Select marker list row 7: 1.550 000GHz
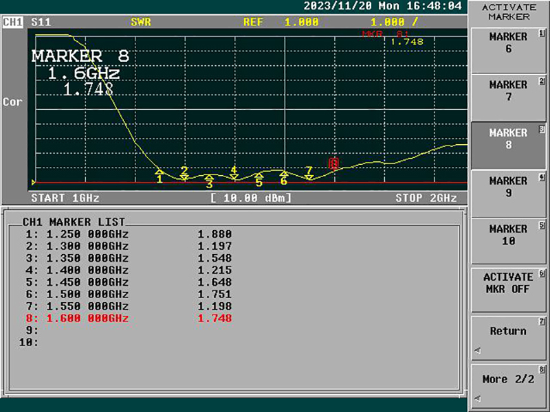 (x=129, y=306)
